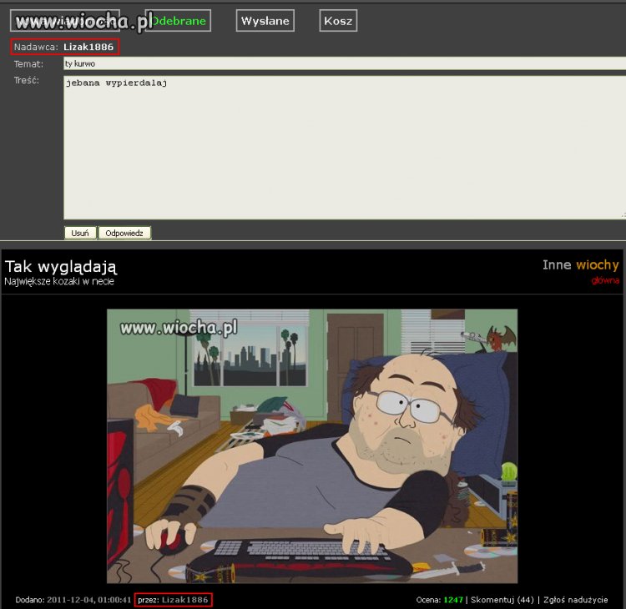The width and height of the screenshot is (626, 609).
Task: Open author profile Lizak1886 after przez
Action: (184, 600)
